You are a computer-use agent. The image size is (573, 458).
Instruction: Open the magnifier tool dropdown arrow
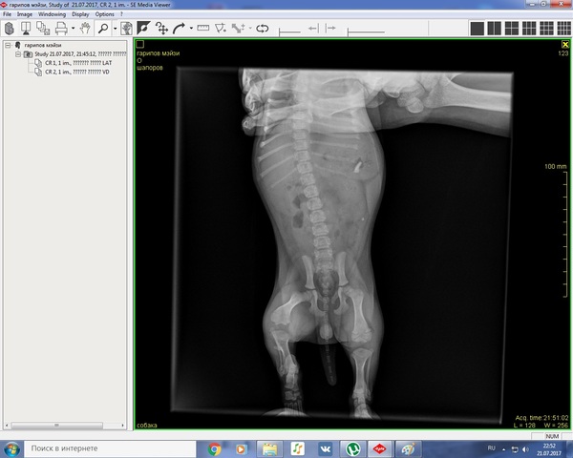pos(115,29)
